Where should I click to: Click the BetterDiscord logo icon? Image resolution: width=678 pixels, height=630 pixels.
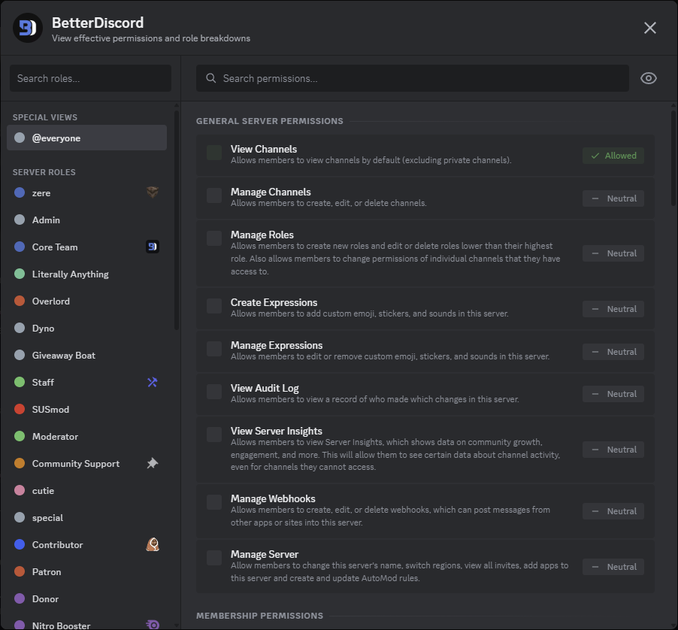click(28, 28)
